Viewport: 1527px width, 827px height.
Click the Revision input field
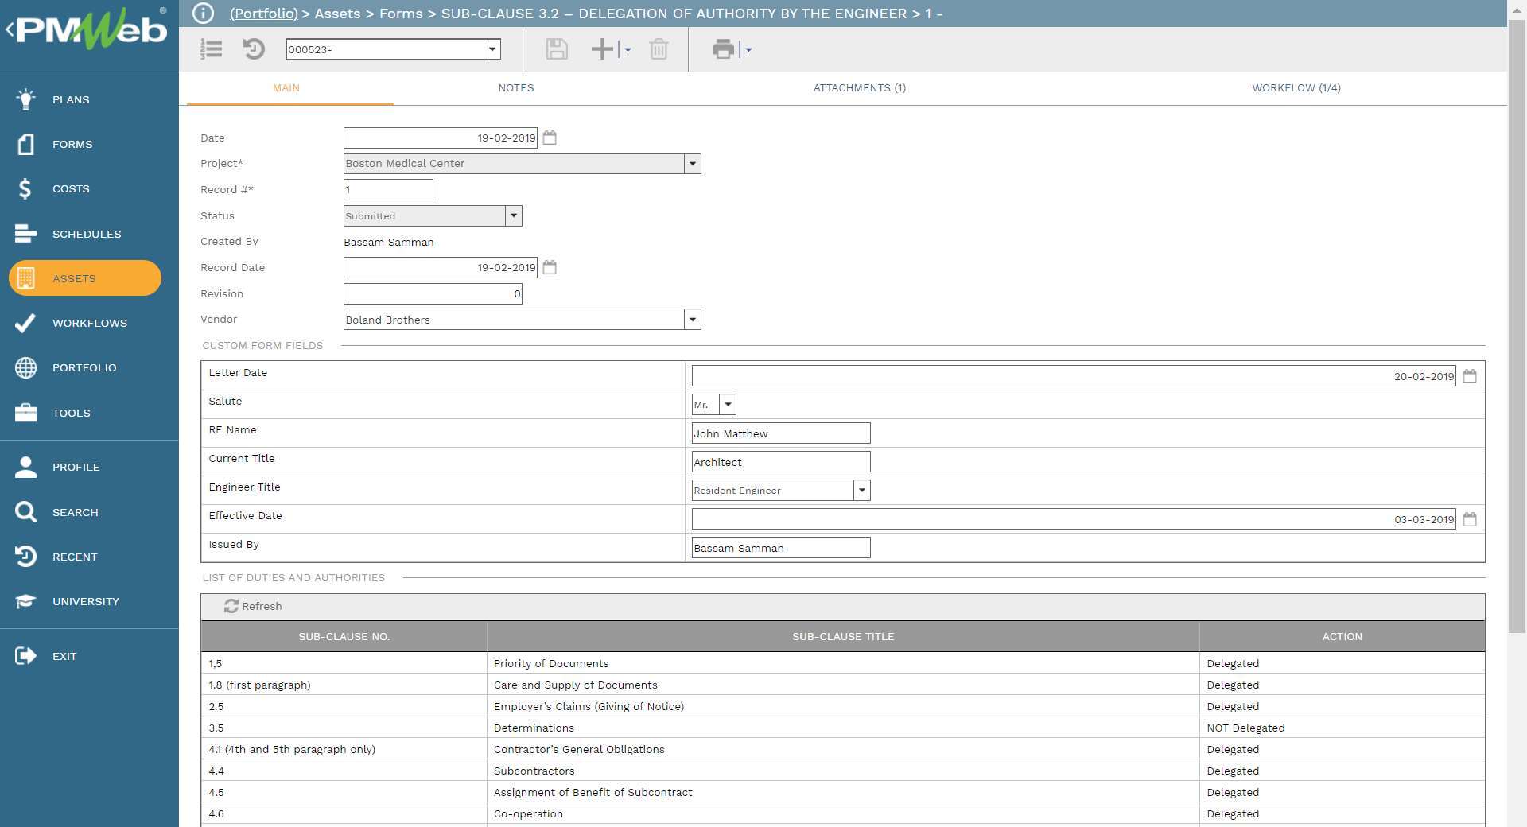pos(433,293)
